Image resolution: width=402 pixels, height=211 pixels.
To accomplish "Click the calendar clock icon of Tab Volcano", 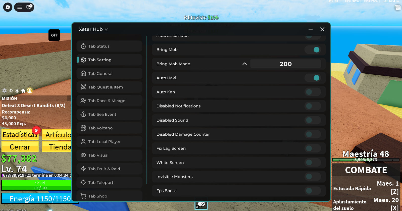I will (83, 128).
